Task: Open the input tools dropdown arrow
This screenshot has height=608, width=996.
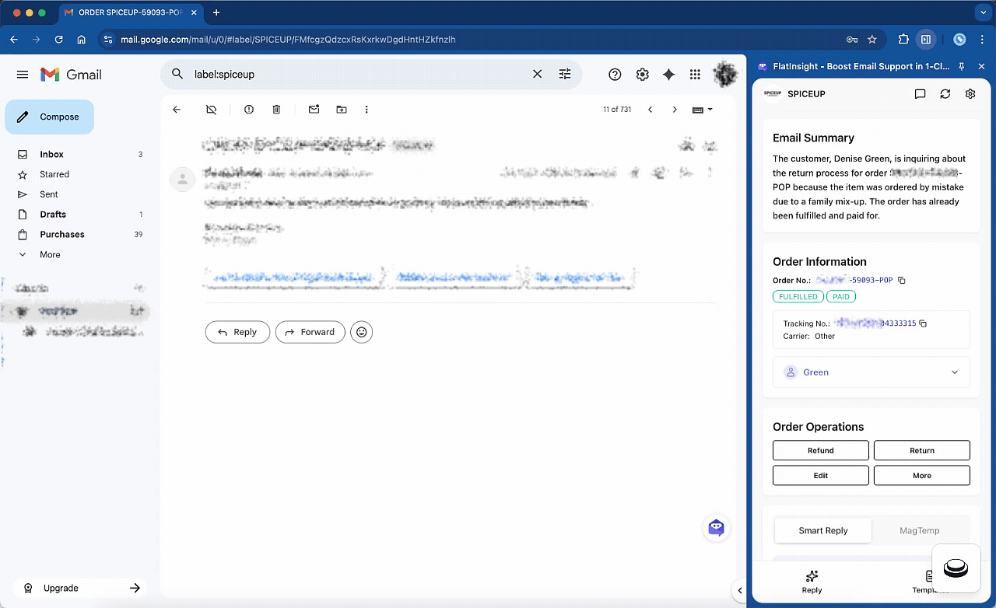Action: coord(710,110)
